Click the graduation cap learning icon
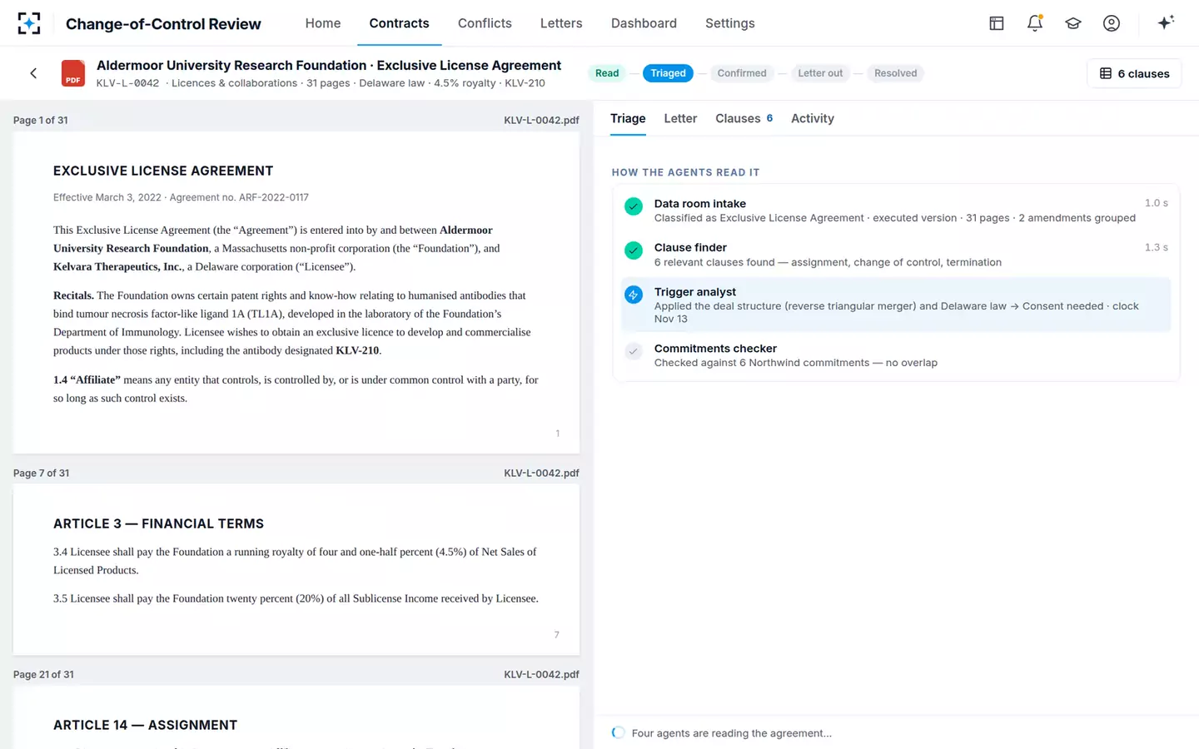This screenshot has height=749, width=1199. coord(1073,23)
